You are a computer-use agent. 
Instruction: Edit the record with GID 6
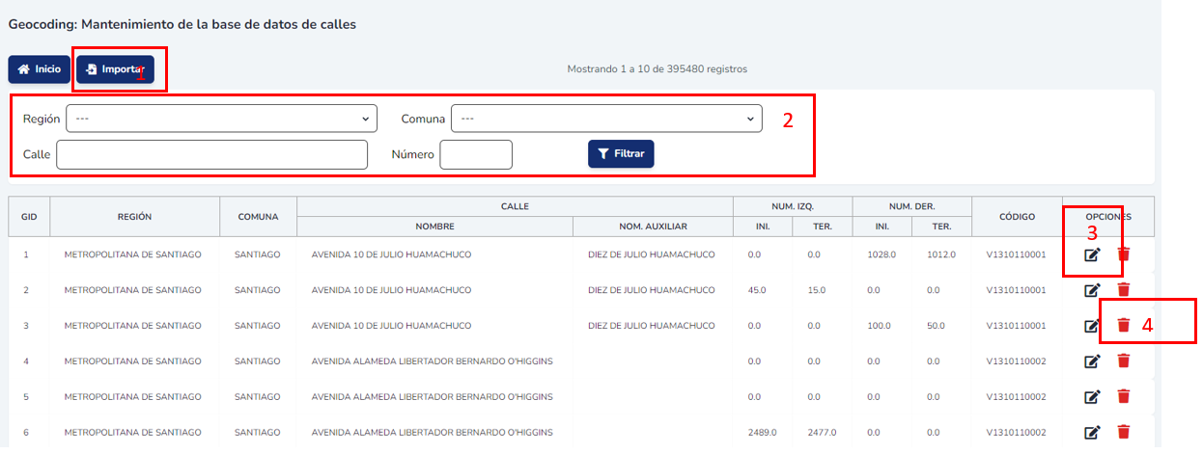pyautogui.click(x=1092, y=432)
